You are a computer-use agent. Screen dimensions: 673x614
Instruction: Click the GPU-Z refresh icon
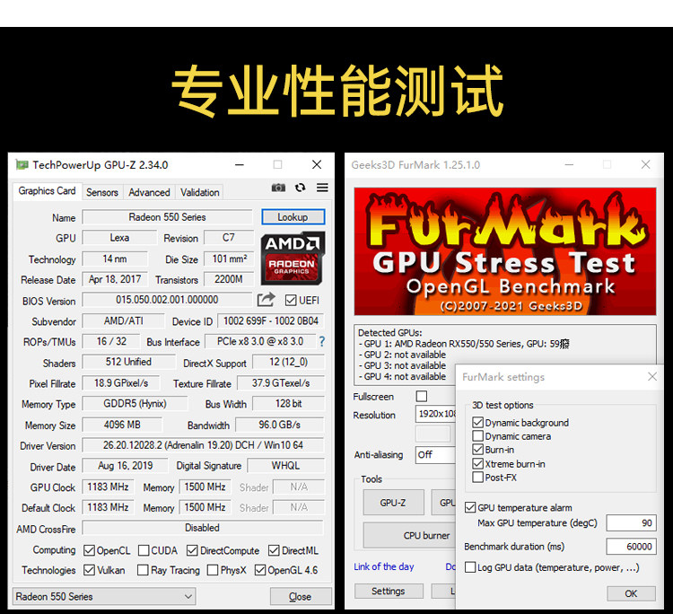click(301, 188)
